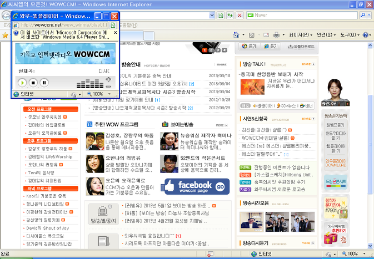Select banner slide number 1
Viewport: 374px width, 259px height.
(205, 50)
